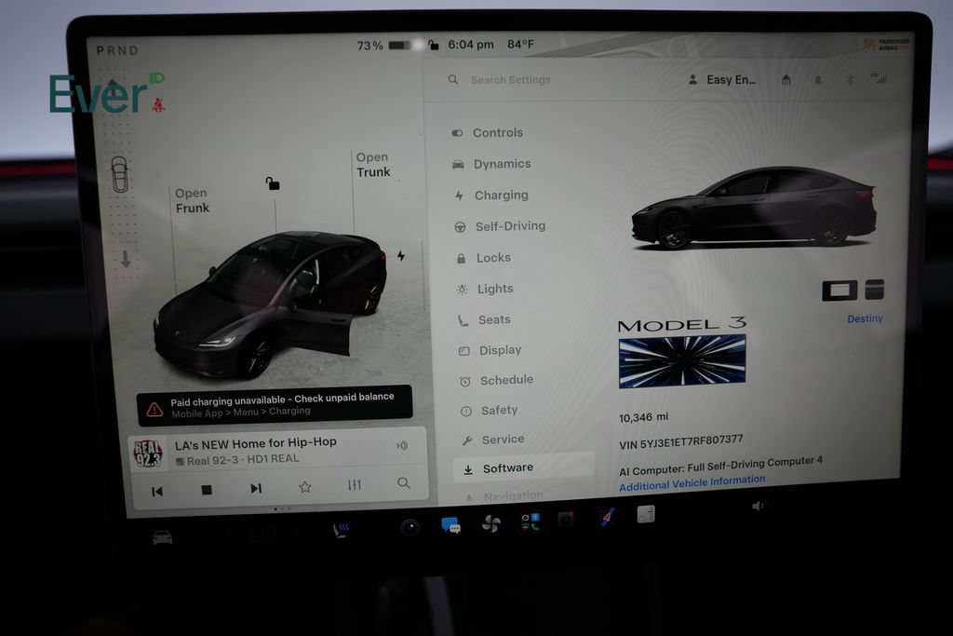This screenshot has width=953, height=636.
Task: Open Additional Vehicle Information link
Action: tap(691, 482)
